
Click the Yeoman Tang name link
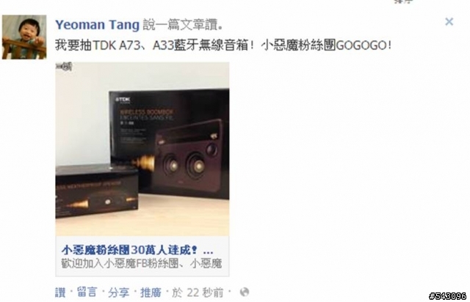(98, 25)
